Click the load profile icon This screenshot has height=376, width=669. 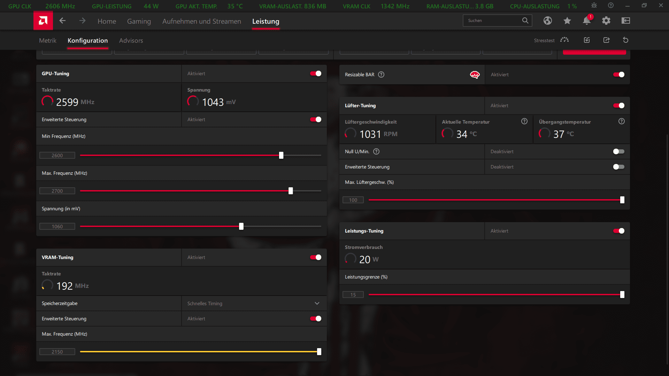[587, 40]
